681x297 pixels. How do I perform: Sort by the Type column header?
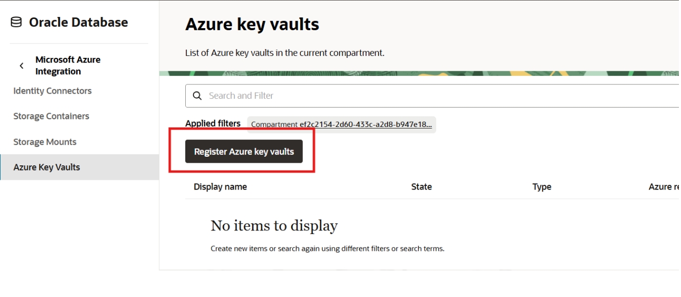click(542, 186)
